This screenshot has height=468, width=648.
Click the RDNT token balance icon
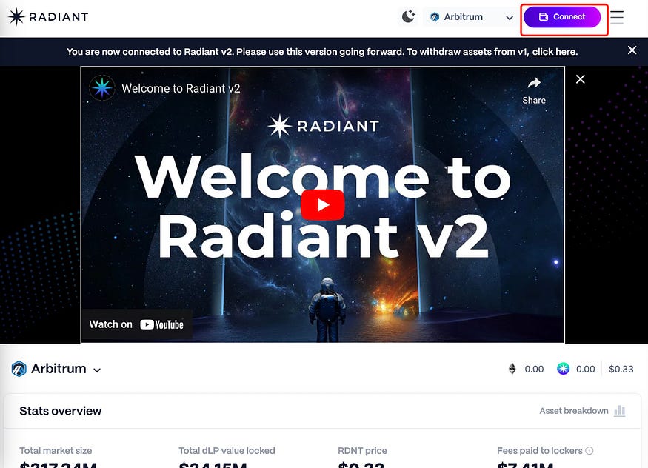pyautogui.click(x=563, y=369)
